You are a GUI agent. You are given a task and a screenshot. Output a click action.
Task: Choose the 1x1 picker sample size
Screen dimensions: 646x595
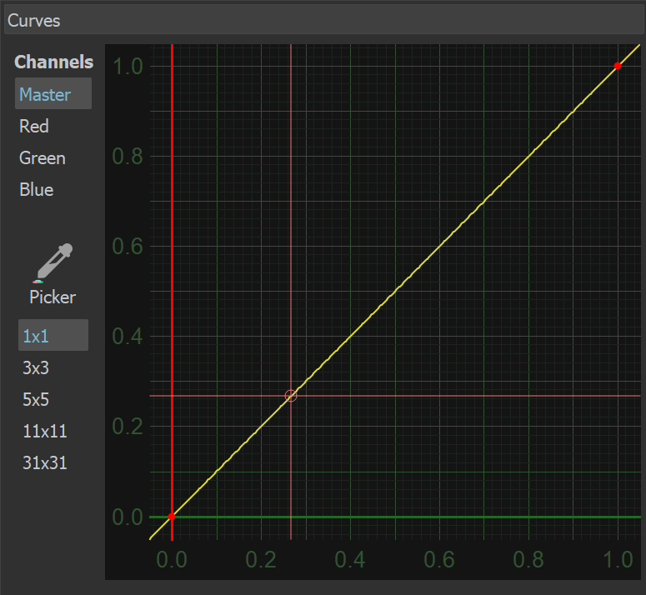click(x=53, y=336)
